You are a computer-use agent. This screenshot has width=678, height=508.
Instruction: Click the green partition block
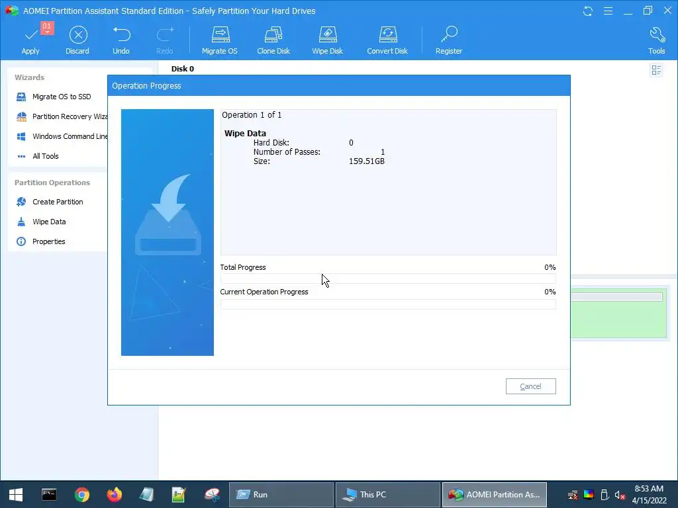(619, 314)
